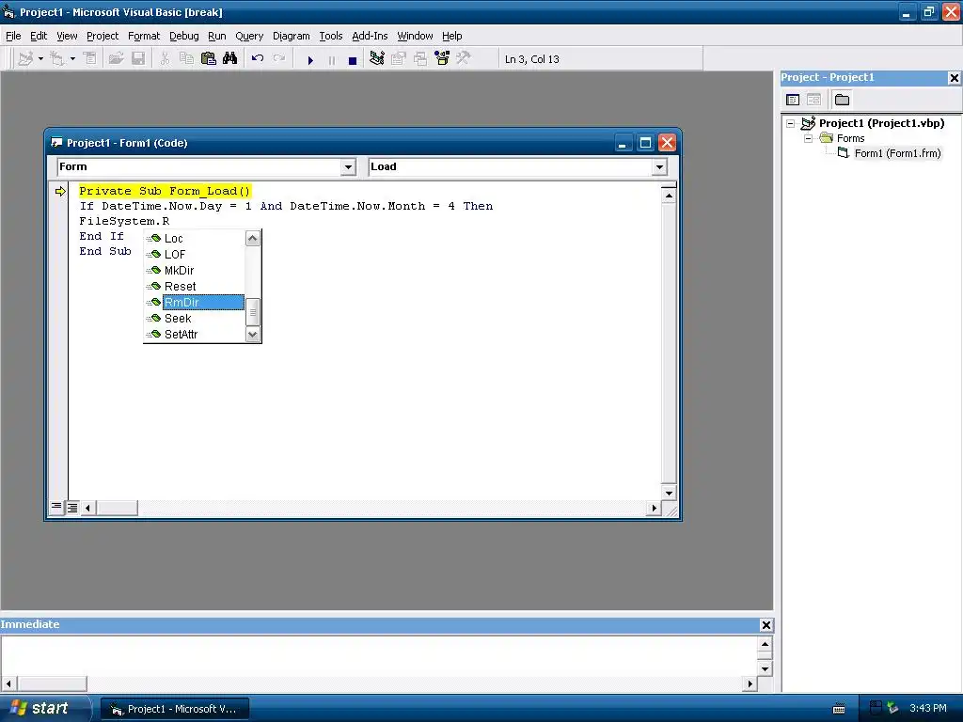Click the Immediate window text area
Viewport: 963px width, 722px height.
point(380,655)
